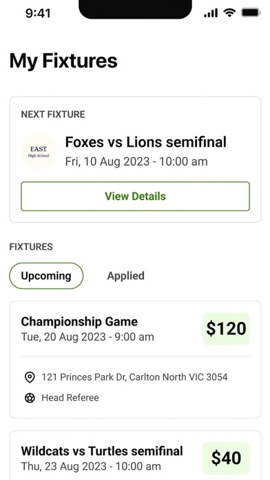This screenshot has height=480, width=270.
Task: Switch to the Applied tab
Action: (125, 276)
